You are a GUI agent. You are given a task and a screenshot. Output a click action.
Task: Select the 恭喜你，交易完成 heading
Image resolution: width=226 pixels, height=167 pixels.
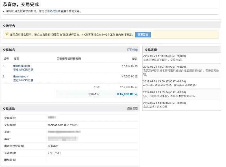click(x=21, y=5)
